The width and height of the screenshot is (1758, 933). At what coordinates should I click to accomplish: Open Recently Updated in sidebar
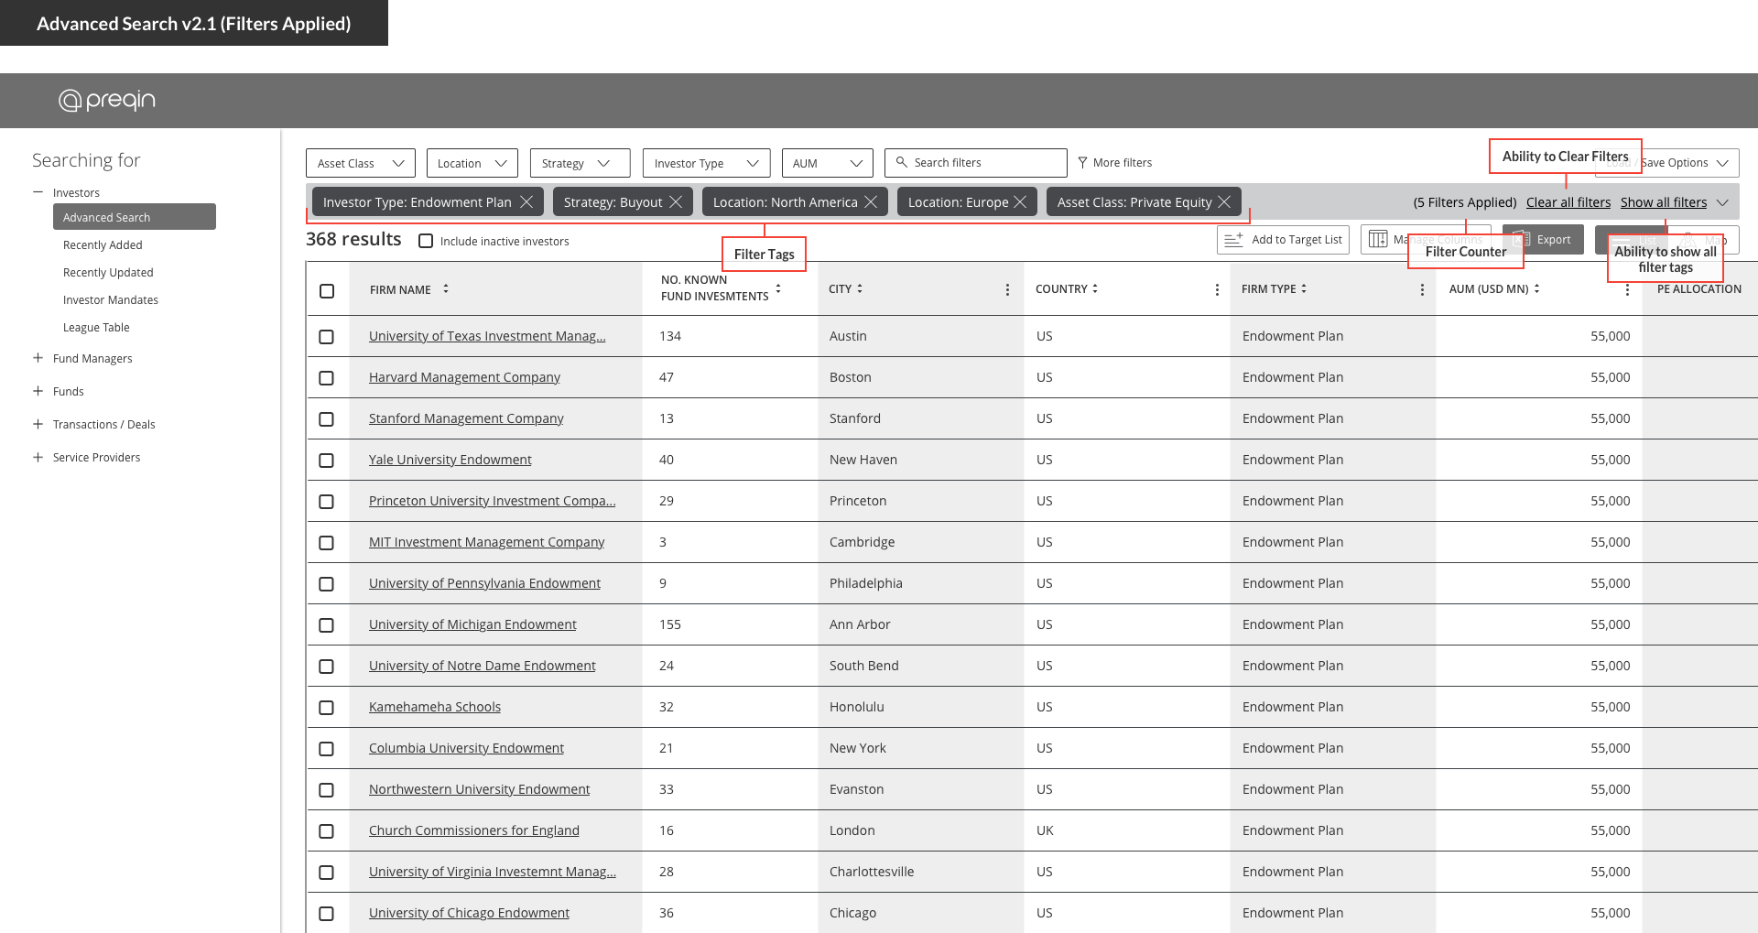(x=108, y=272)
